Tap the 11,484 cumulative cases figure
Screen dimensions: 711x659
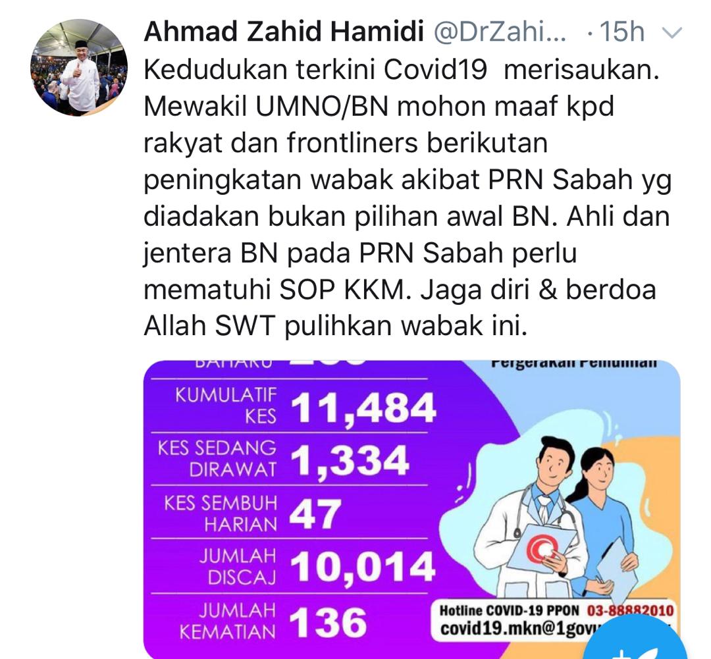pos(363,408)
